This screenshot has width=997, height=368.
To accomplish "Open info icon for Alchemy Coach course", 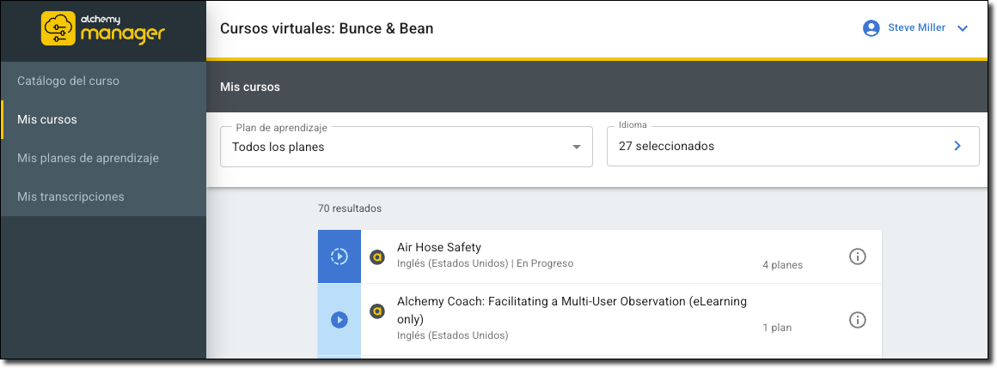I will click(857, 320).
